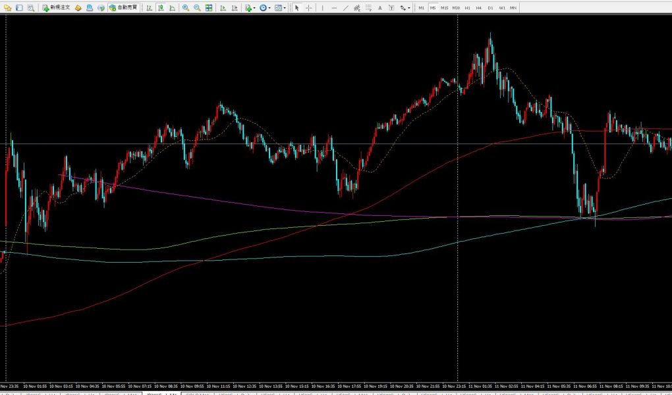
Task: Switch chart to line chart display
Action: point(172,8)
